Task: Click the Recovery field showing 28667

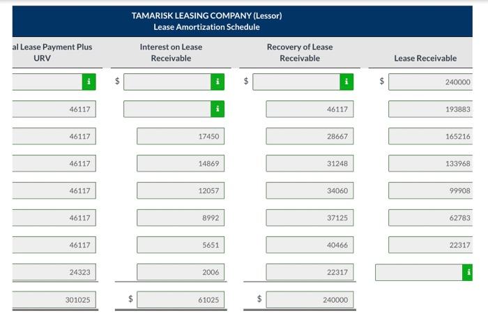Action: click(310, 136)
